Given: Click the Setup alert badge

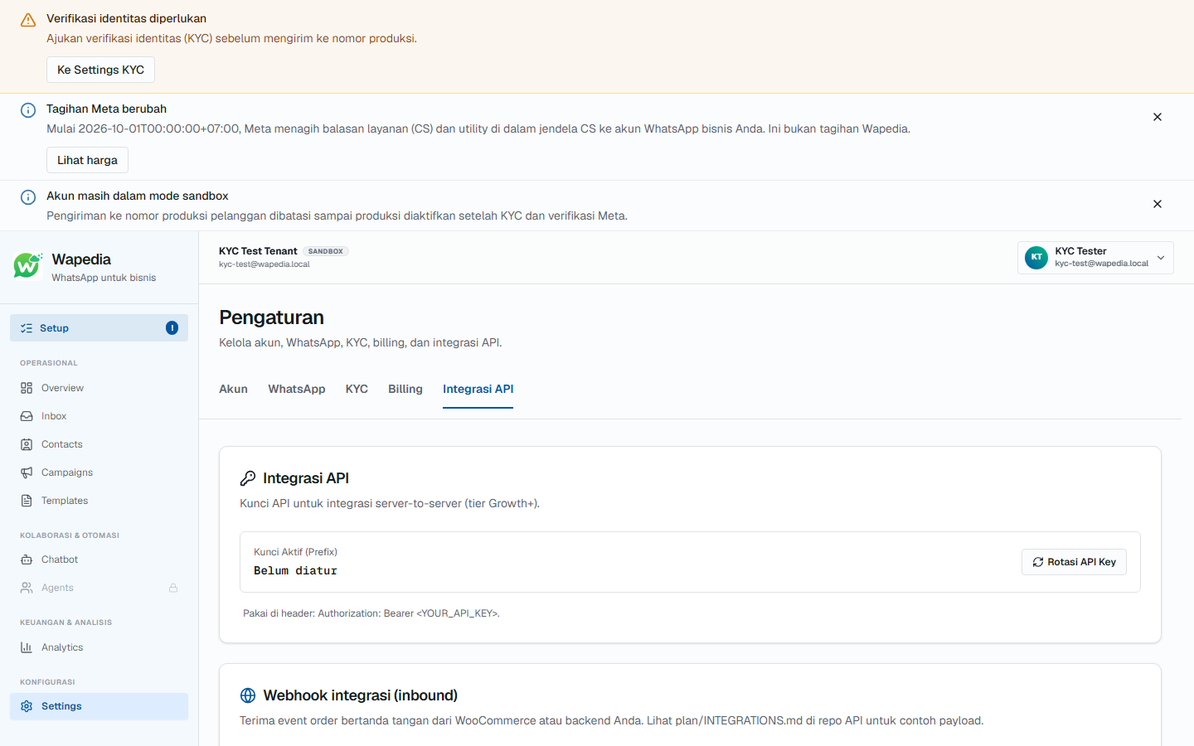Looking at the screenshot, I should tap(172, 328).
